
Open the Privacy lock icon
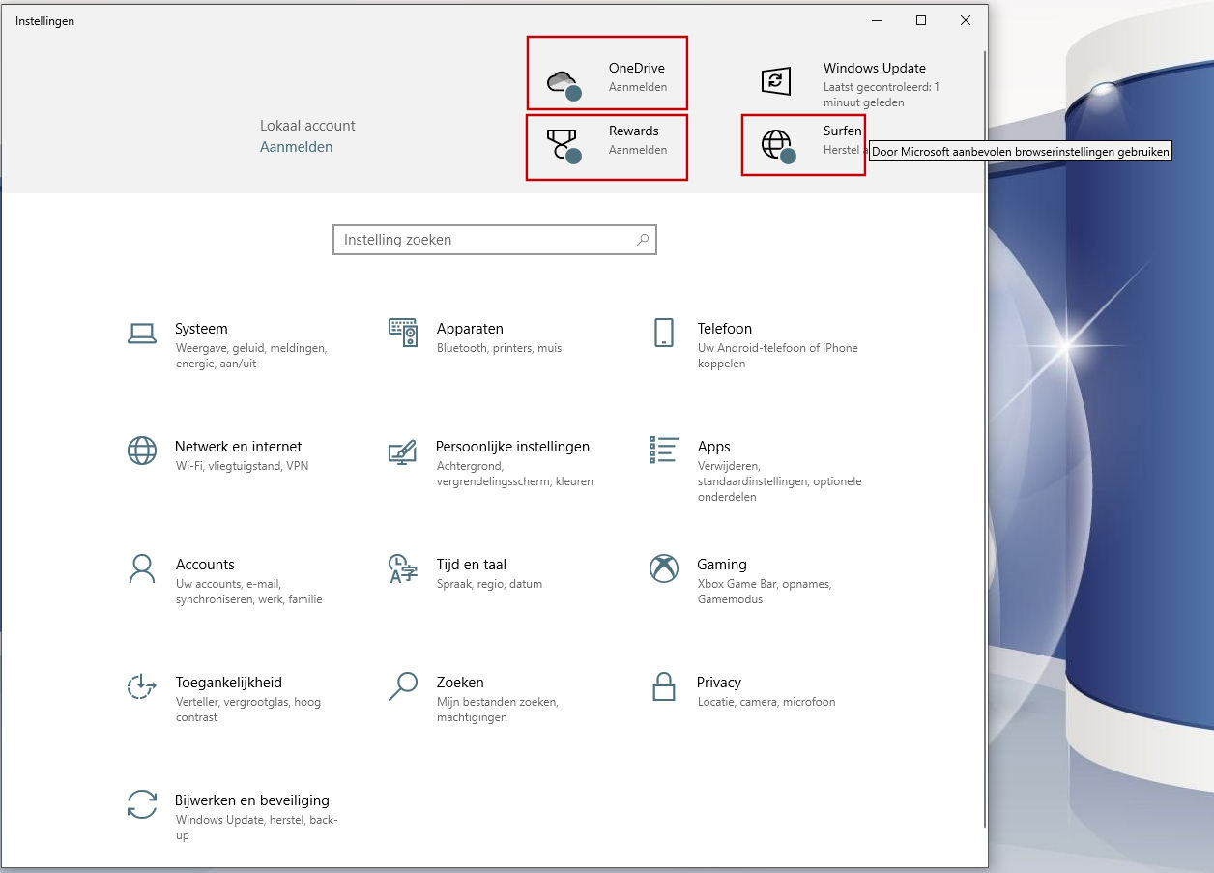pos(663,686)
